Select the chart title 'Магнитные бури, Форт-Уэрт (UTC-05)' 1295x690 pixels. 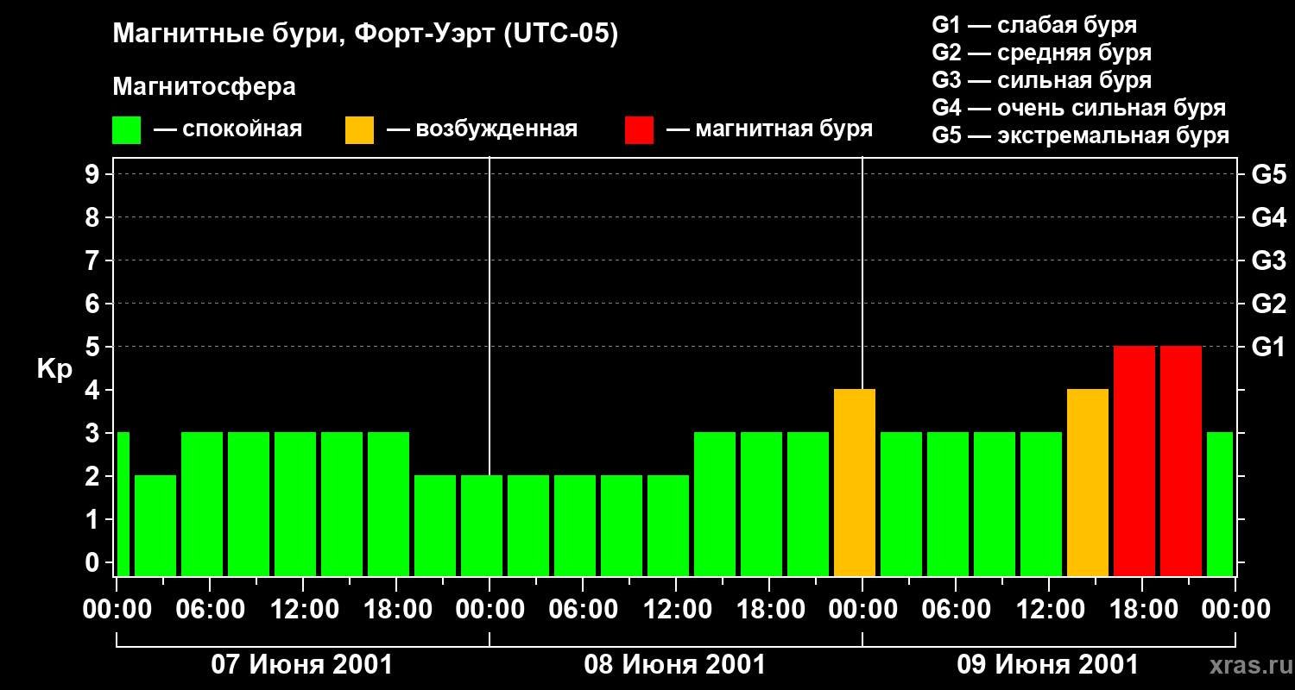coord(366,34)
